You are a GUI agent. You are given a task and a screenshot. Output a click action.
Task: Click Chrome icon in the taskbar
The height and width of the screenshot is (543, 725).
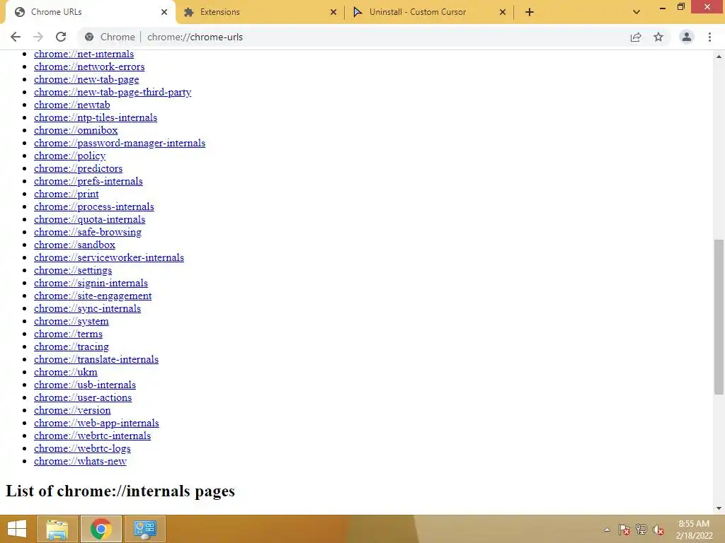pos(101,529)
